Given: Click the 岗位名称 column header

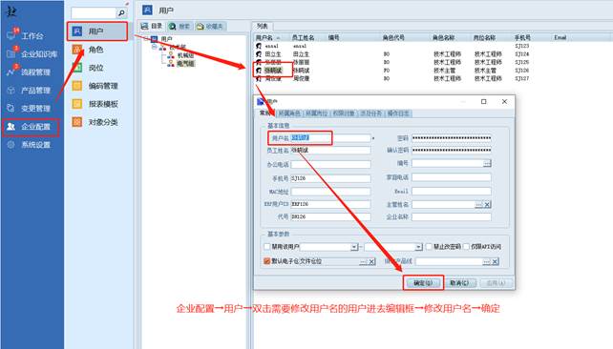Looking at the screenshot, I should (484, 37).
